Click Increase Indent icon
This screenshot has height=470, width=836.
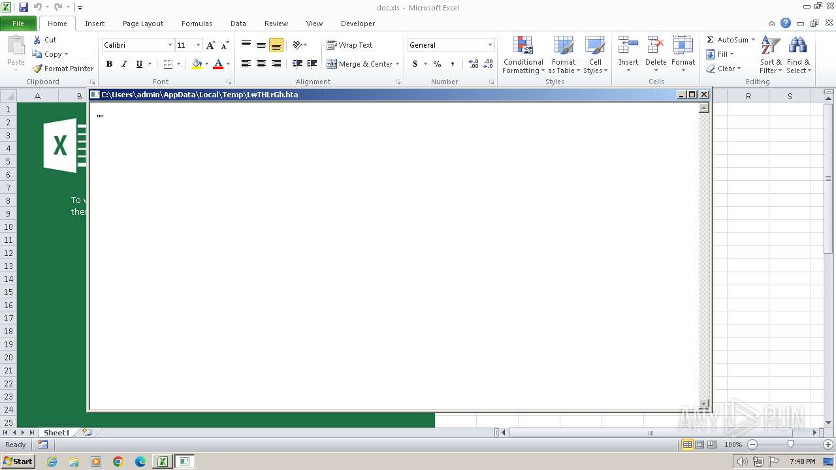coord(312,64)
